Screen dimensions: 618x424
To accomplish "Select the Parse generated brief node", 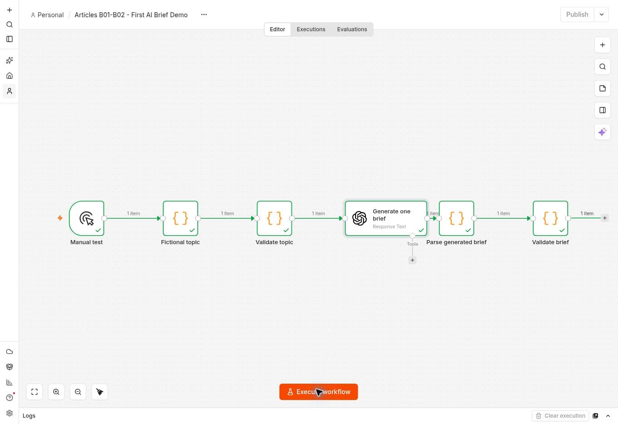I will coord(457,218).
